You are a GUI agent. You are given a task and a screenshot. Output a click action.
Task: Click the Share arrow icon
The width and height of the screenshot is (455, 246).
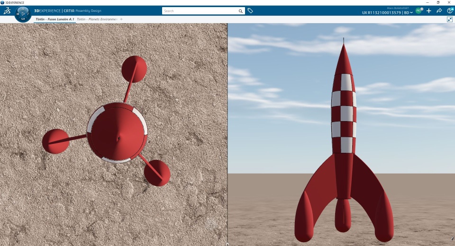click(439, 11)
